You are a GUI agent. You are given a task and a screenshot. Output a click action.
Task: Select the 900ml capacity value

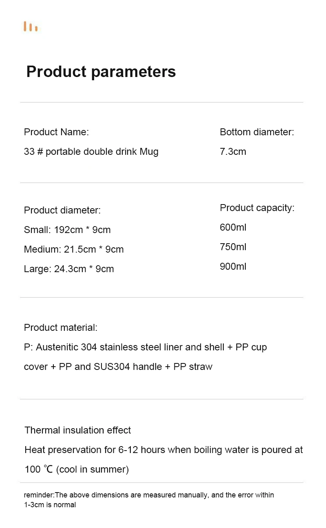click(x=233, y=266)
